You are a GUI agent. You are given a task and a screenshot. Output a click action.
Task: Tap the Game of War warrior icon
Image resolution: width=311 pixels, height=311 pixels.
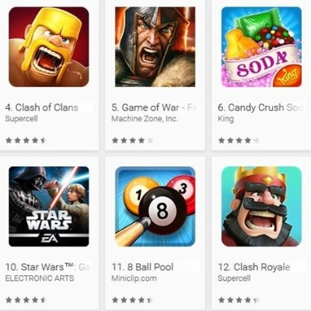155,47
